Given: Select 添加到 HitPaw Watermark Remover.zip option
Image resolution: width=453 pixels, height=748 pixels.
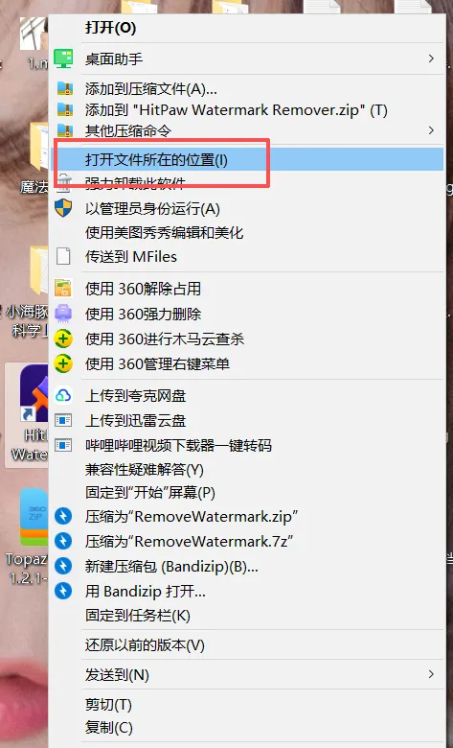Looking at the screenshot, I should coord(247,109).
